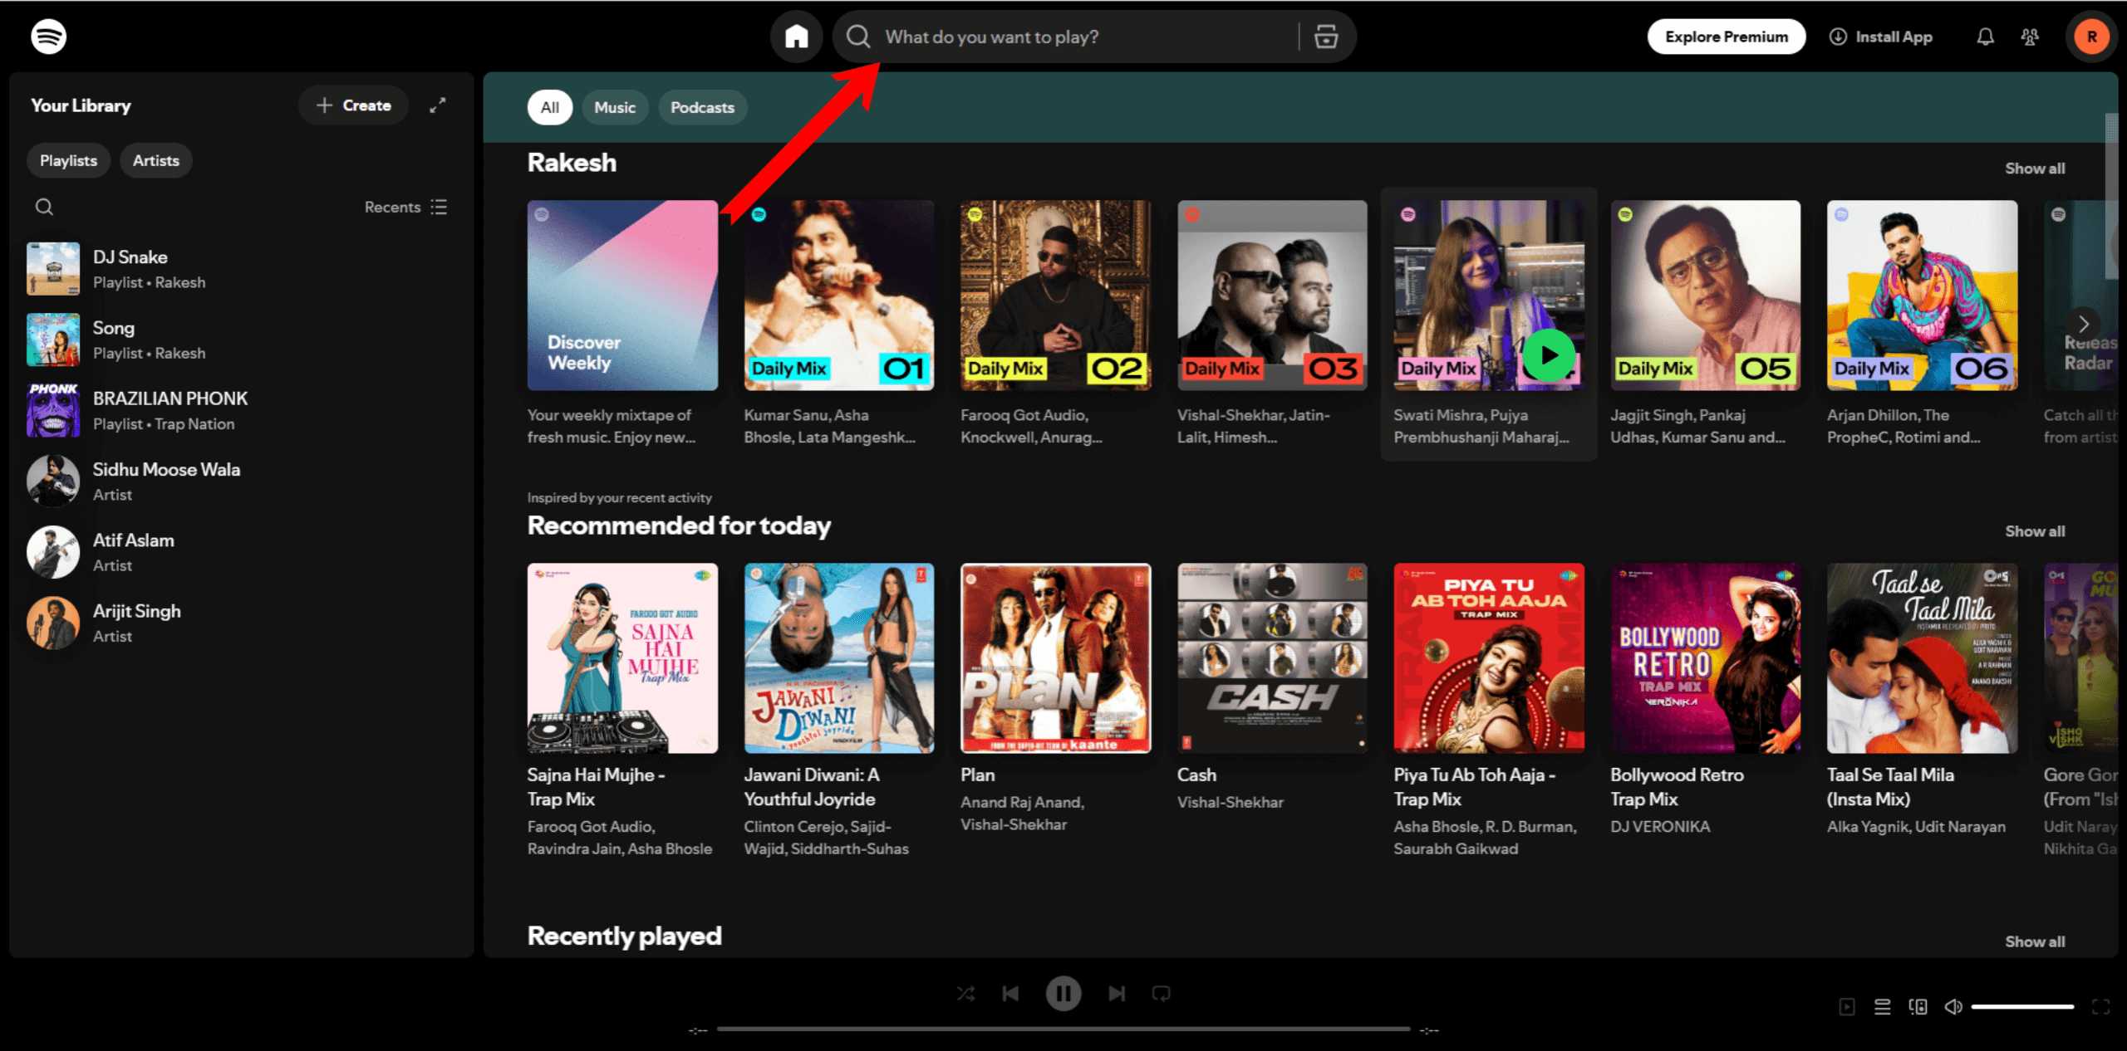Click the main view vertical scrollbar

point(2111,195)
